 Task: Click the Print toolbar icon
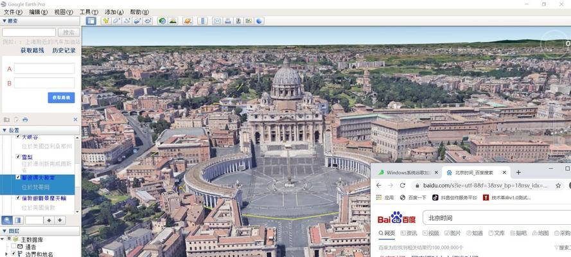(x=228, y=21)
